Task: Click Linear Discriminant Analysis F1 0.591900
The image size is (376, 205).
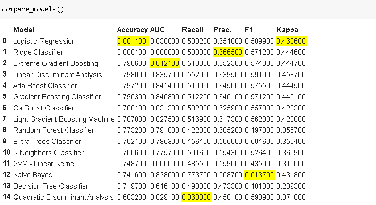Action: [259, 75]
